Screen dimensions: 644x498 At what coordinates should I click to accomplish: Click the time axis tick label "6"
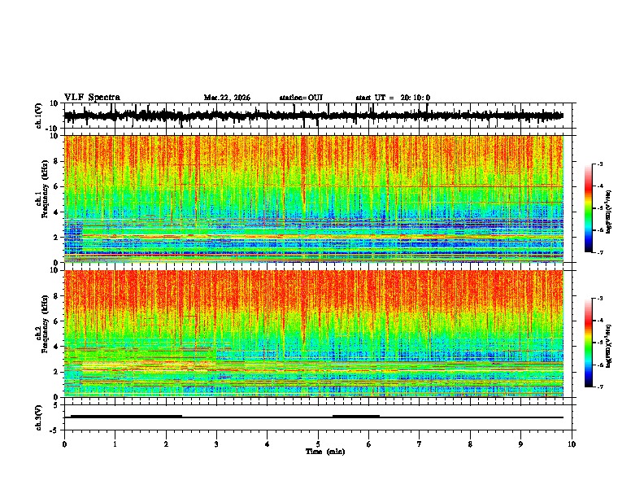coord(369,444)
